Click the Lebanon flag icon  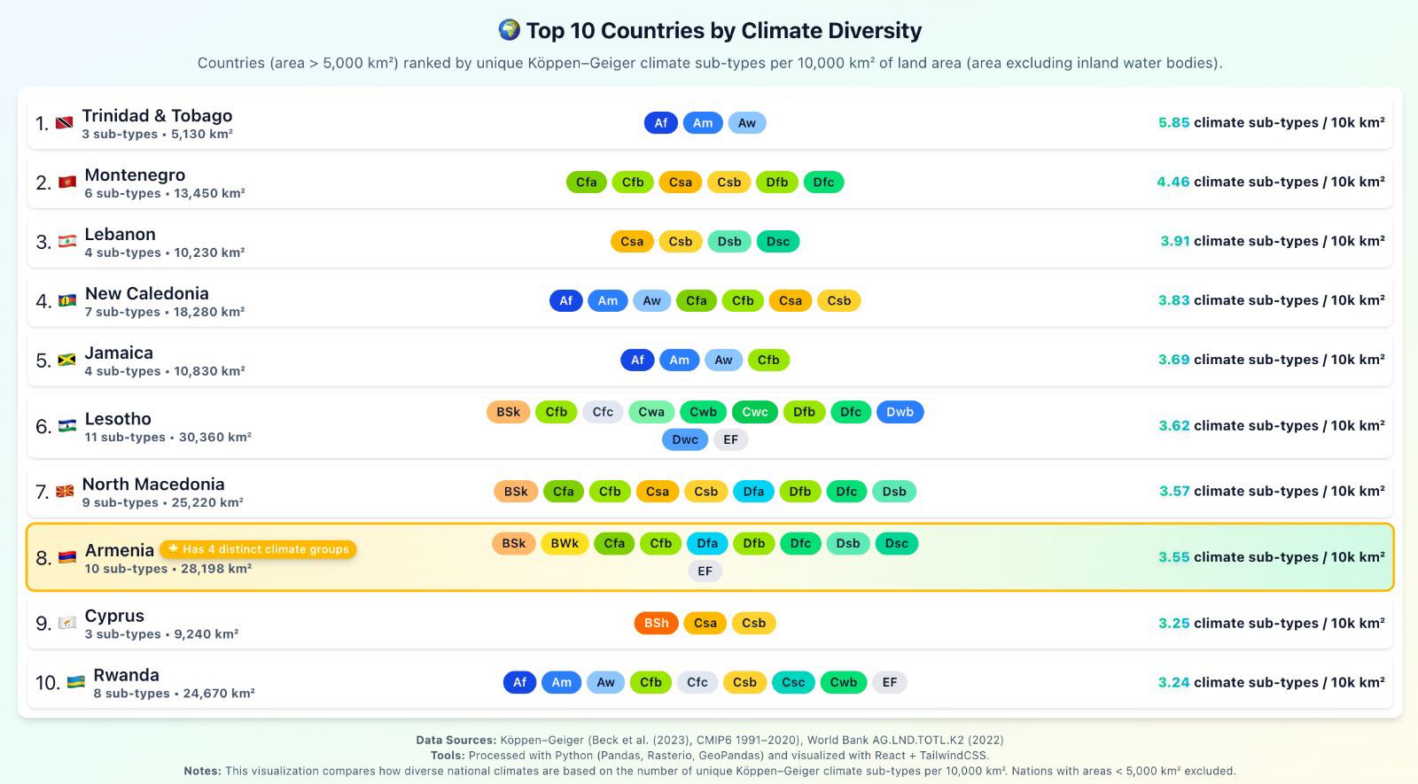67,242
